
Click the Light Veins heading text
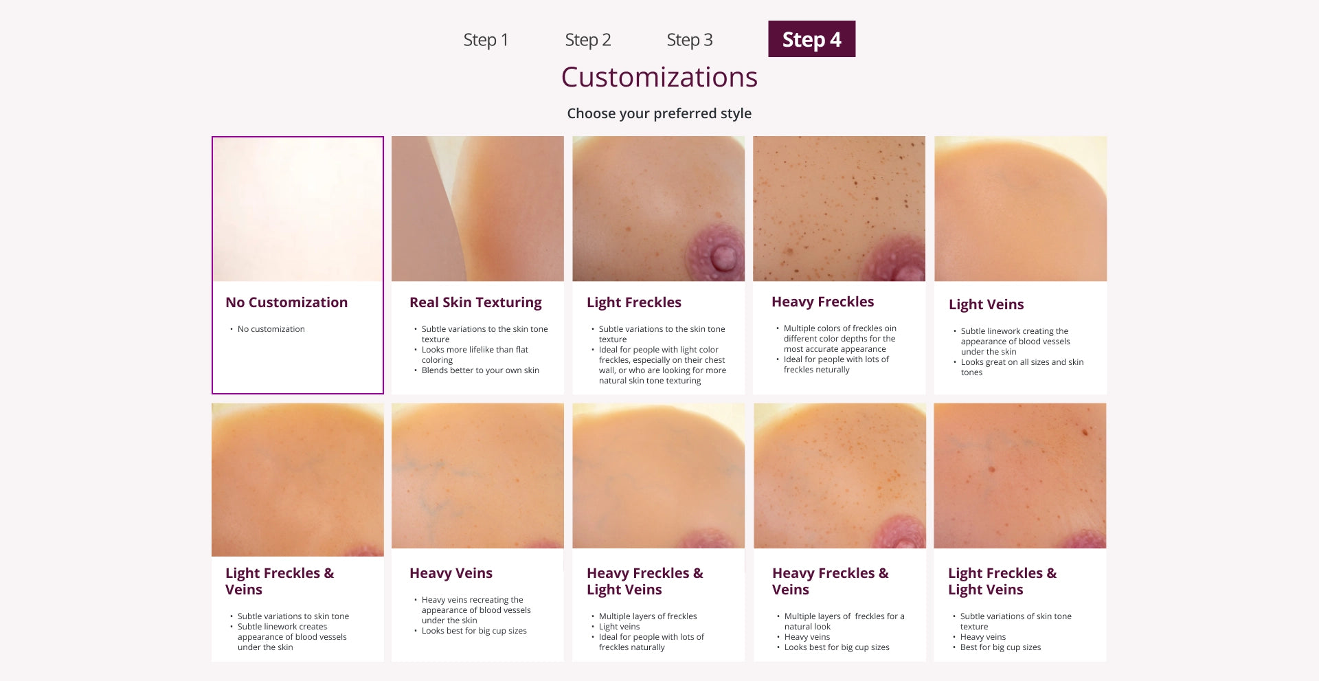coord(986,304)
